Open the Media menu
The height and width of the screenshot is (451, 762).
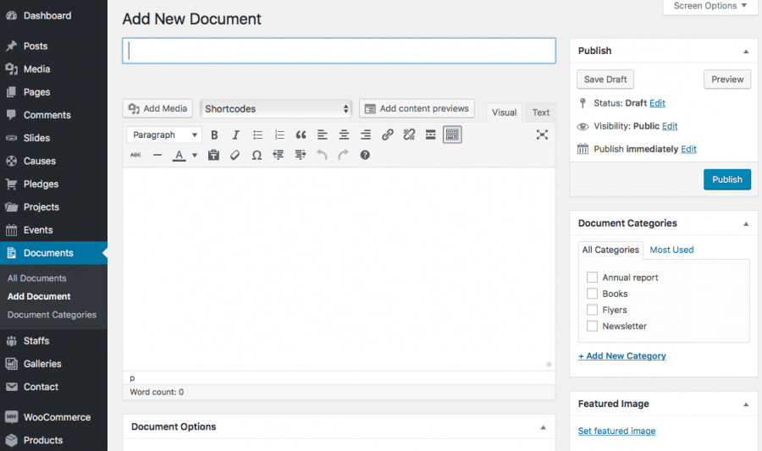pyautogui.click(x=37, y=69)
